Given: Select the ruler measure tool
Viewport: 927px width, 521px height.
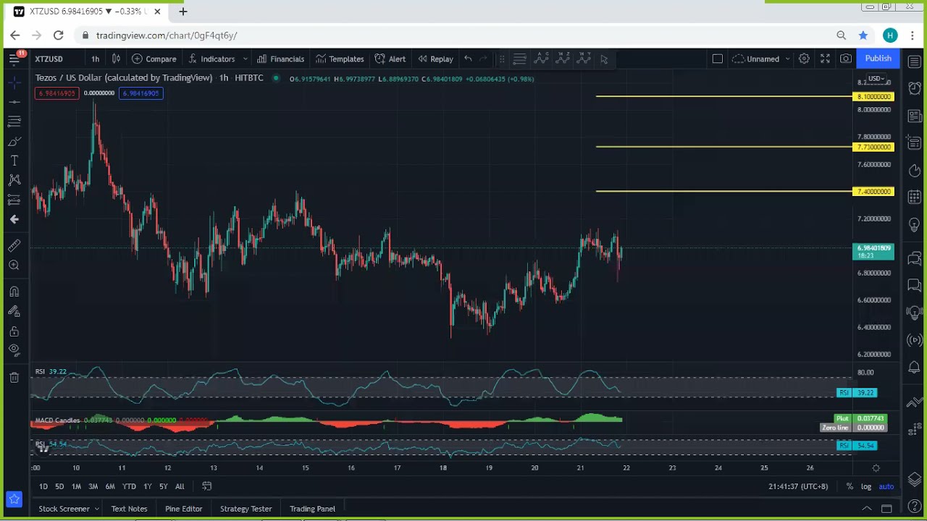Looking at the screenshot, I should [x=14, y=246].
